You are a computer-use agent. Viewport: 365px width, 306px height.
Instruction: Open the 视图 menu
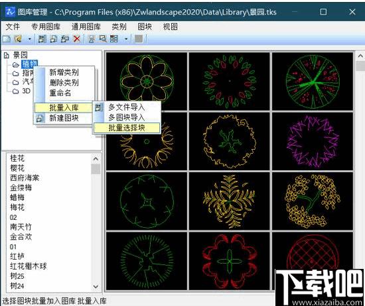pyautogui.click(x=170, y=26)
